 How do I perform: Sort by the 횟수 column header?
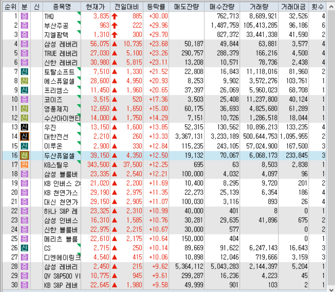(317, 7)
